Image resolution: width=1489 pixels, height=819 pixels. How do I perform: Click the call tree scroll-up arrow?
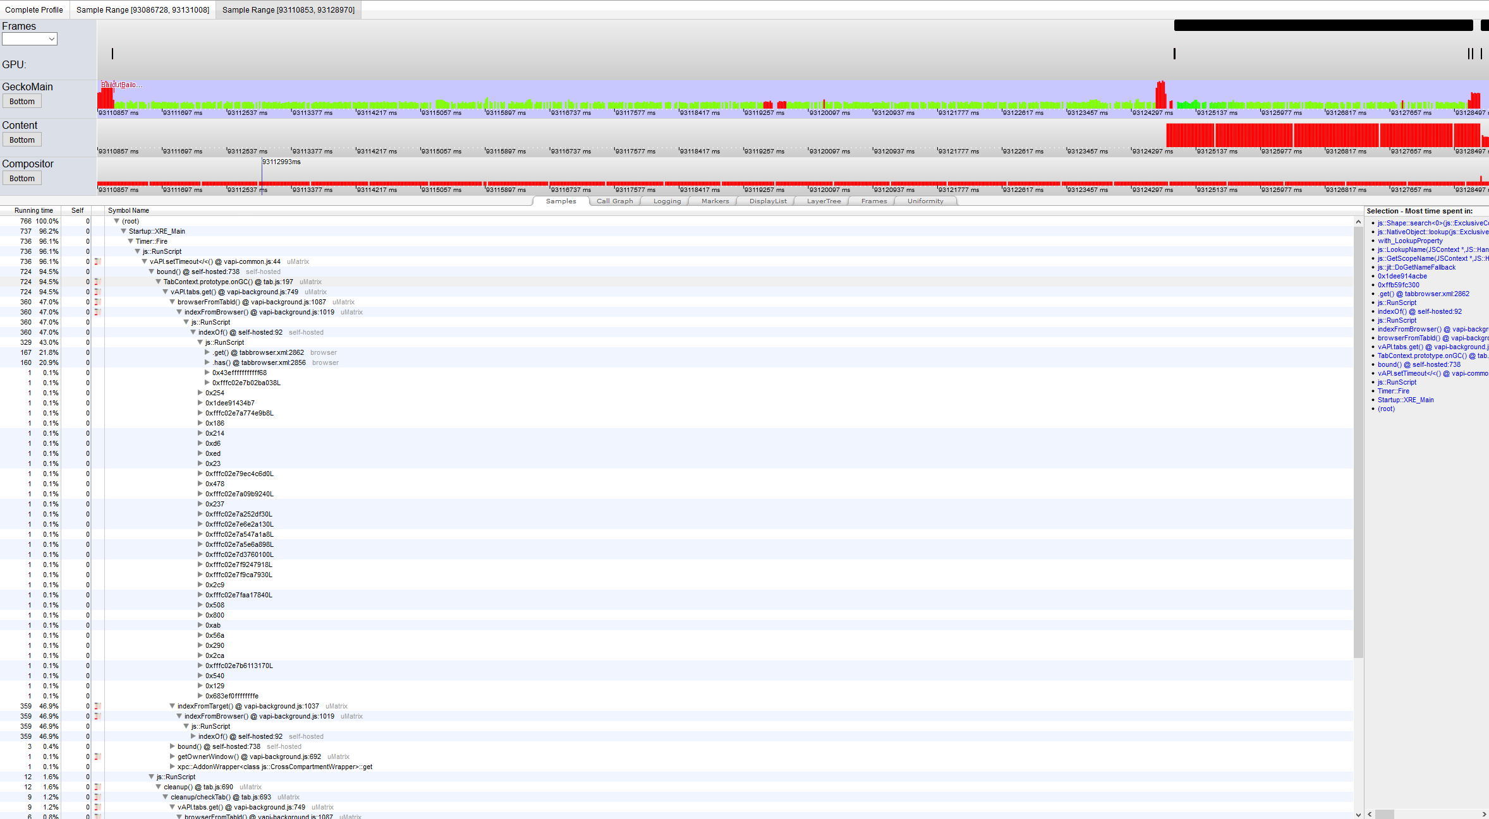click(1358, 222)
